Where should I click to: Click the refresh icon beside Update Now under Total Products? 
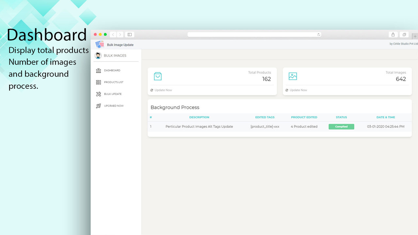click(x=152, y=90)
